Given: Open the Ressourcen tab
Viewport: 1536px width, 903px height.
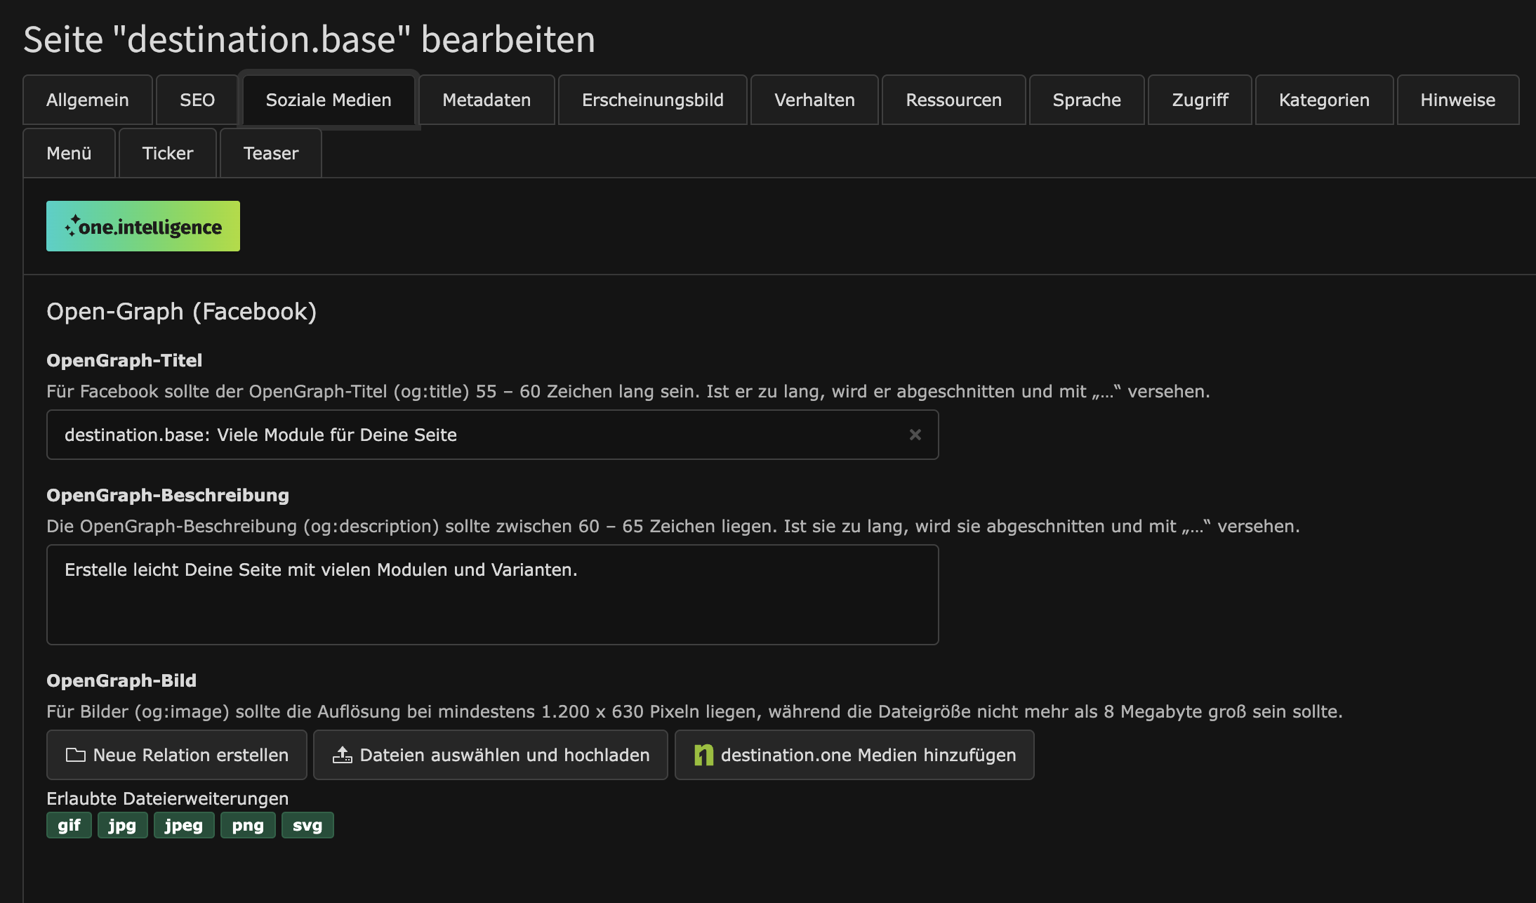Looking at the screenshot, I should tap(953, 100).
